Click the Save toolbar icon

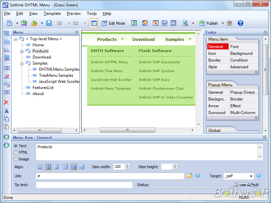click(x=49, y=23)
